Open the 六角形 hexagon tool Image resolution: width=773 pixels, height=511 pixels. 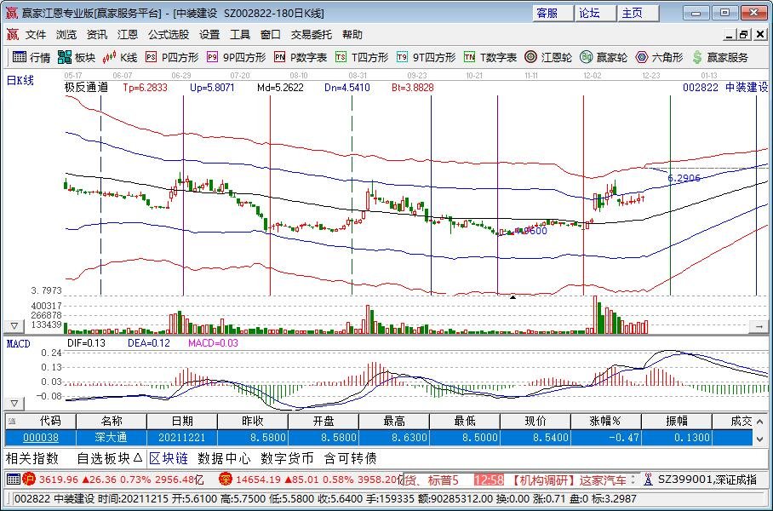pos(659,57)
